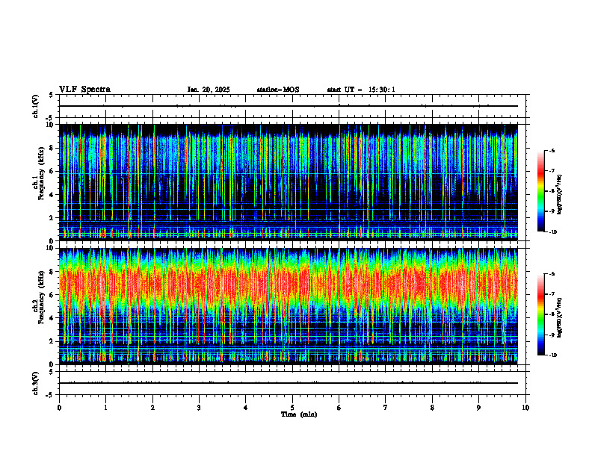Click the "-6" value on ch.1 color bar
592x457 pixels.
click(552, 151)
